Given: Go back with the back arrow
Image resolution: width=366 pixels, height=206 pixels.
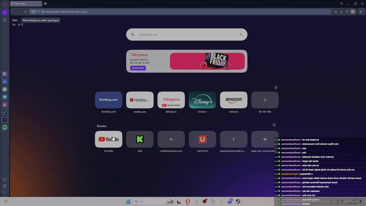Looking at the screenshot, I should pos(13,12).
